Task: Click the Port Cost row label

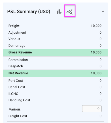Action: click(16, 81)
